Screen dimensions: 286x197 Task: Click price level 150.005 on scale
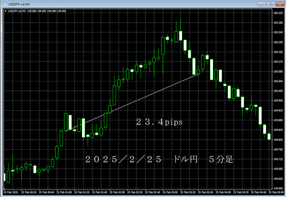[278, 91]
